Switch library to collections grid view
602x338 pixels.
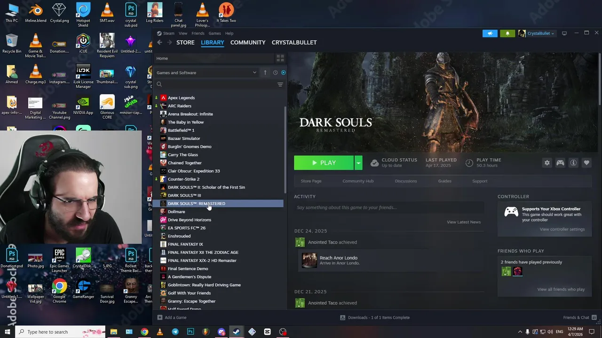pos(280,58)
